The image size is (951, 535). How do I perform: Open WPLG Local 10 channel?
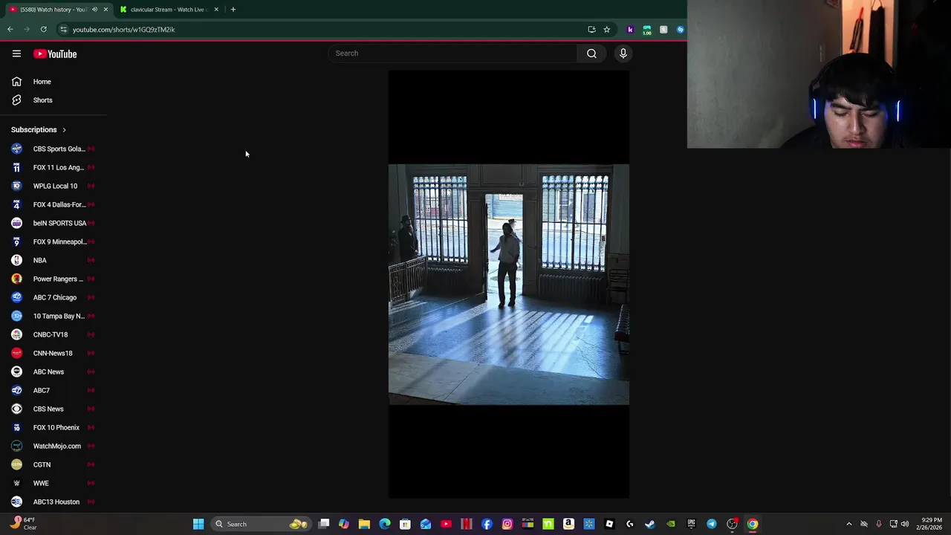tap(53, 186)
